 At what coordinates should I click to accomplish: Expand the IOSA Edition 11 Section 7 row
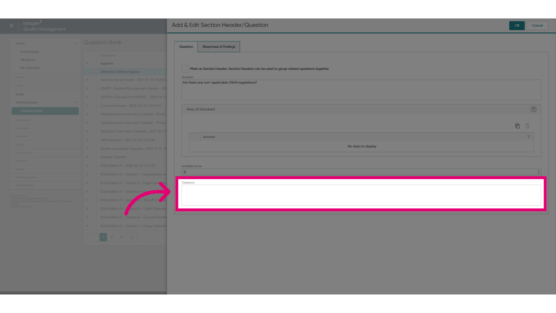pyautogui.click(x=87, y=226)
